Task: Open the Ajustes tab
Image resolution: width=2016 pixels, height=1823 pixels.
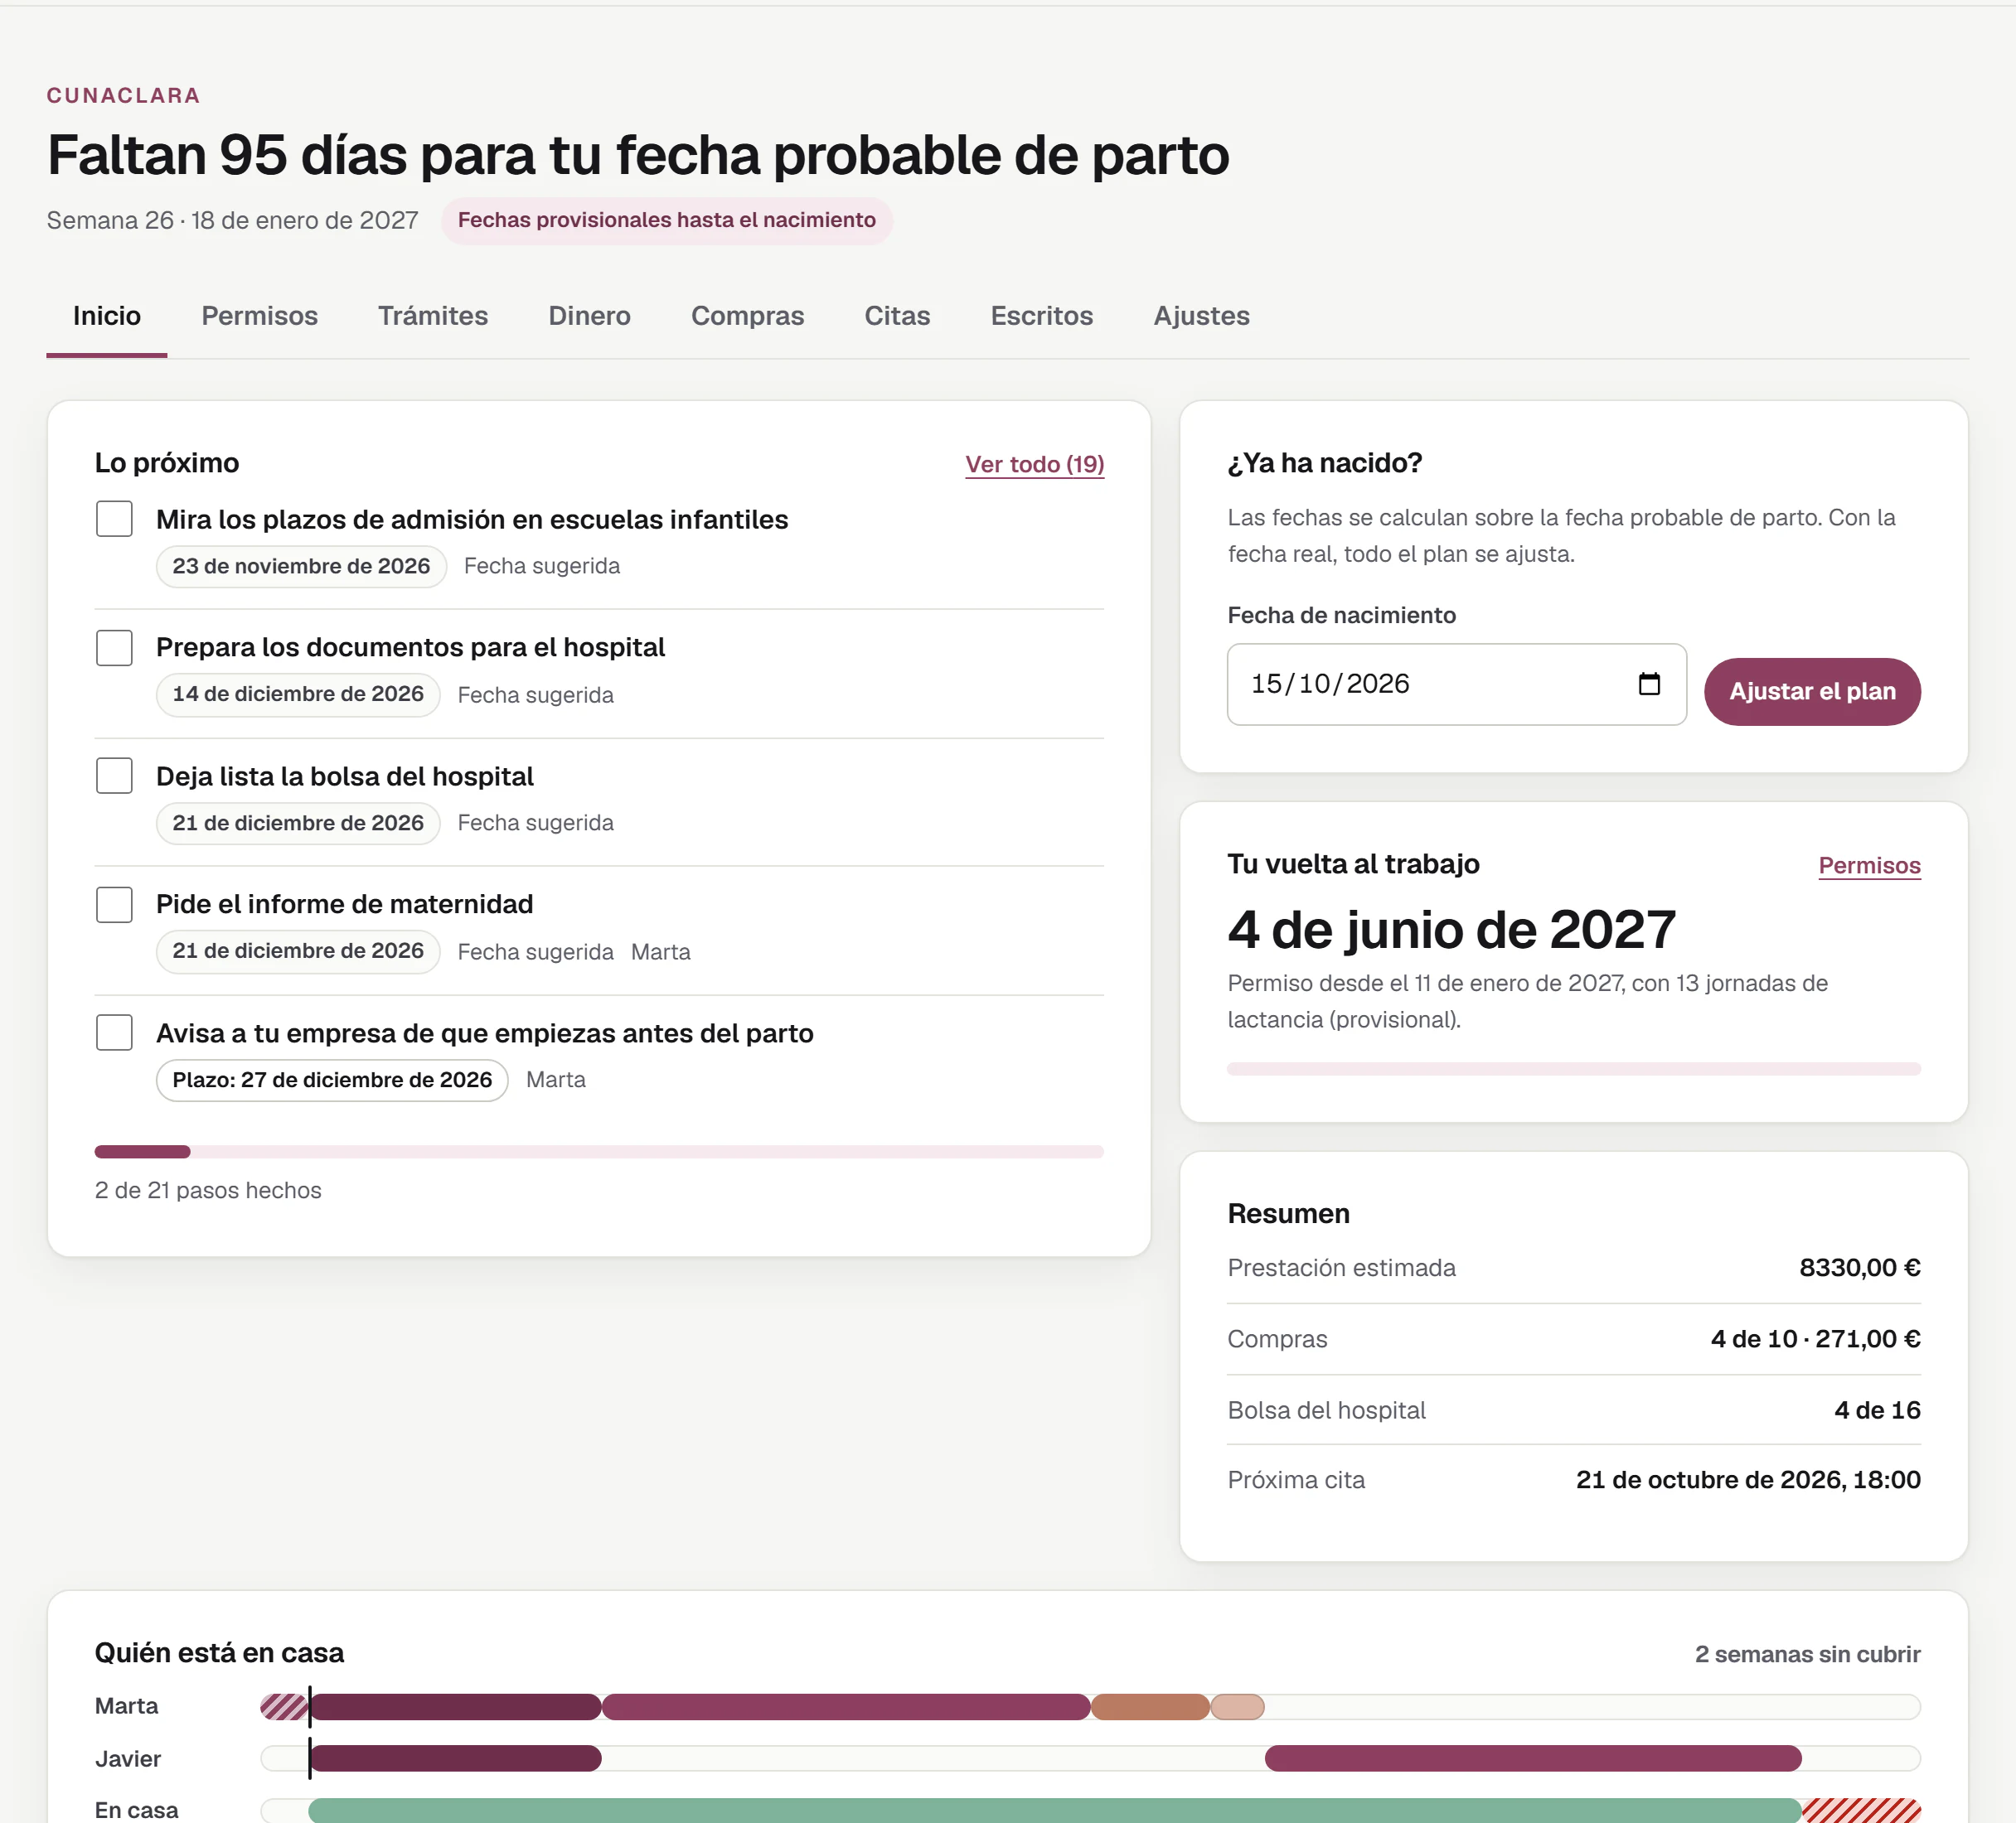Action: (1201, 316)
